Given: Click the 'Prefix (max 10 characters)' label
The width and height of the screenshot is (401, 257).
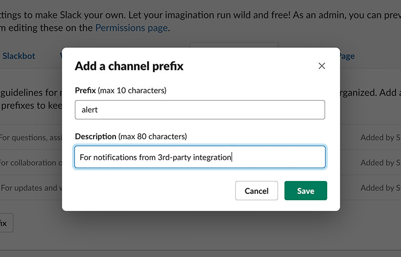Looking at the screenshot, I should pos(121,90).
